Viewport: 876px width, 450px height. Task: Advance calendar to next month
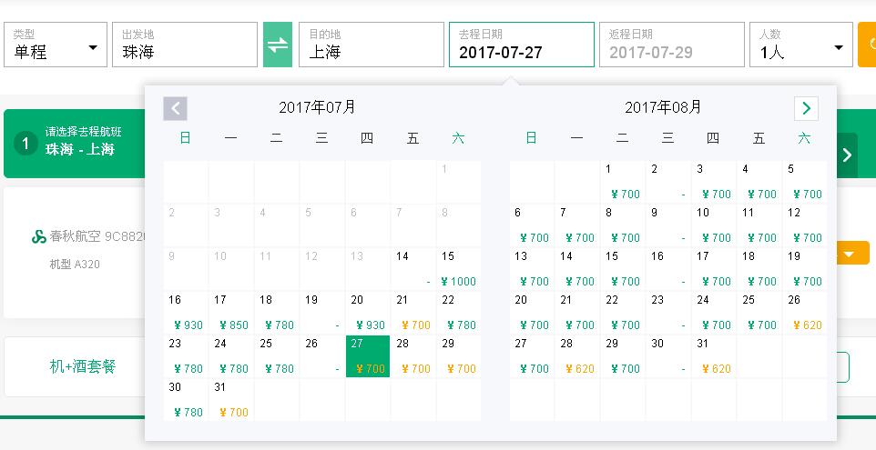coord(806,108)
